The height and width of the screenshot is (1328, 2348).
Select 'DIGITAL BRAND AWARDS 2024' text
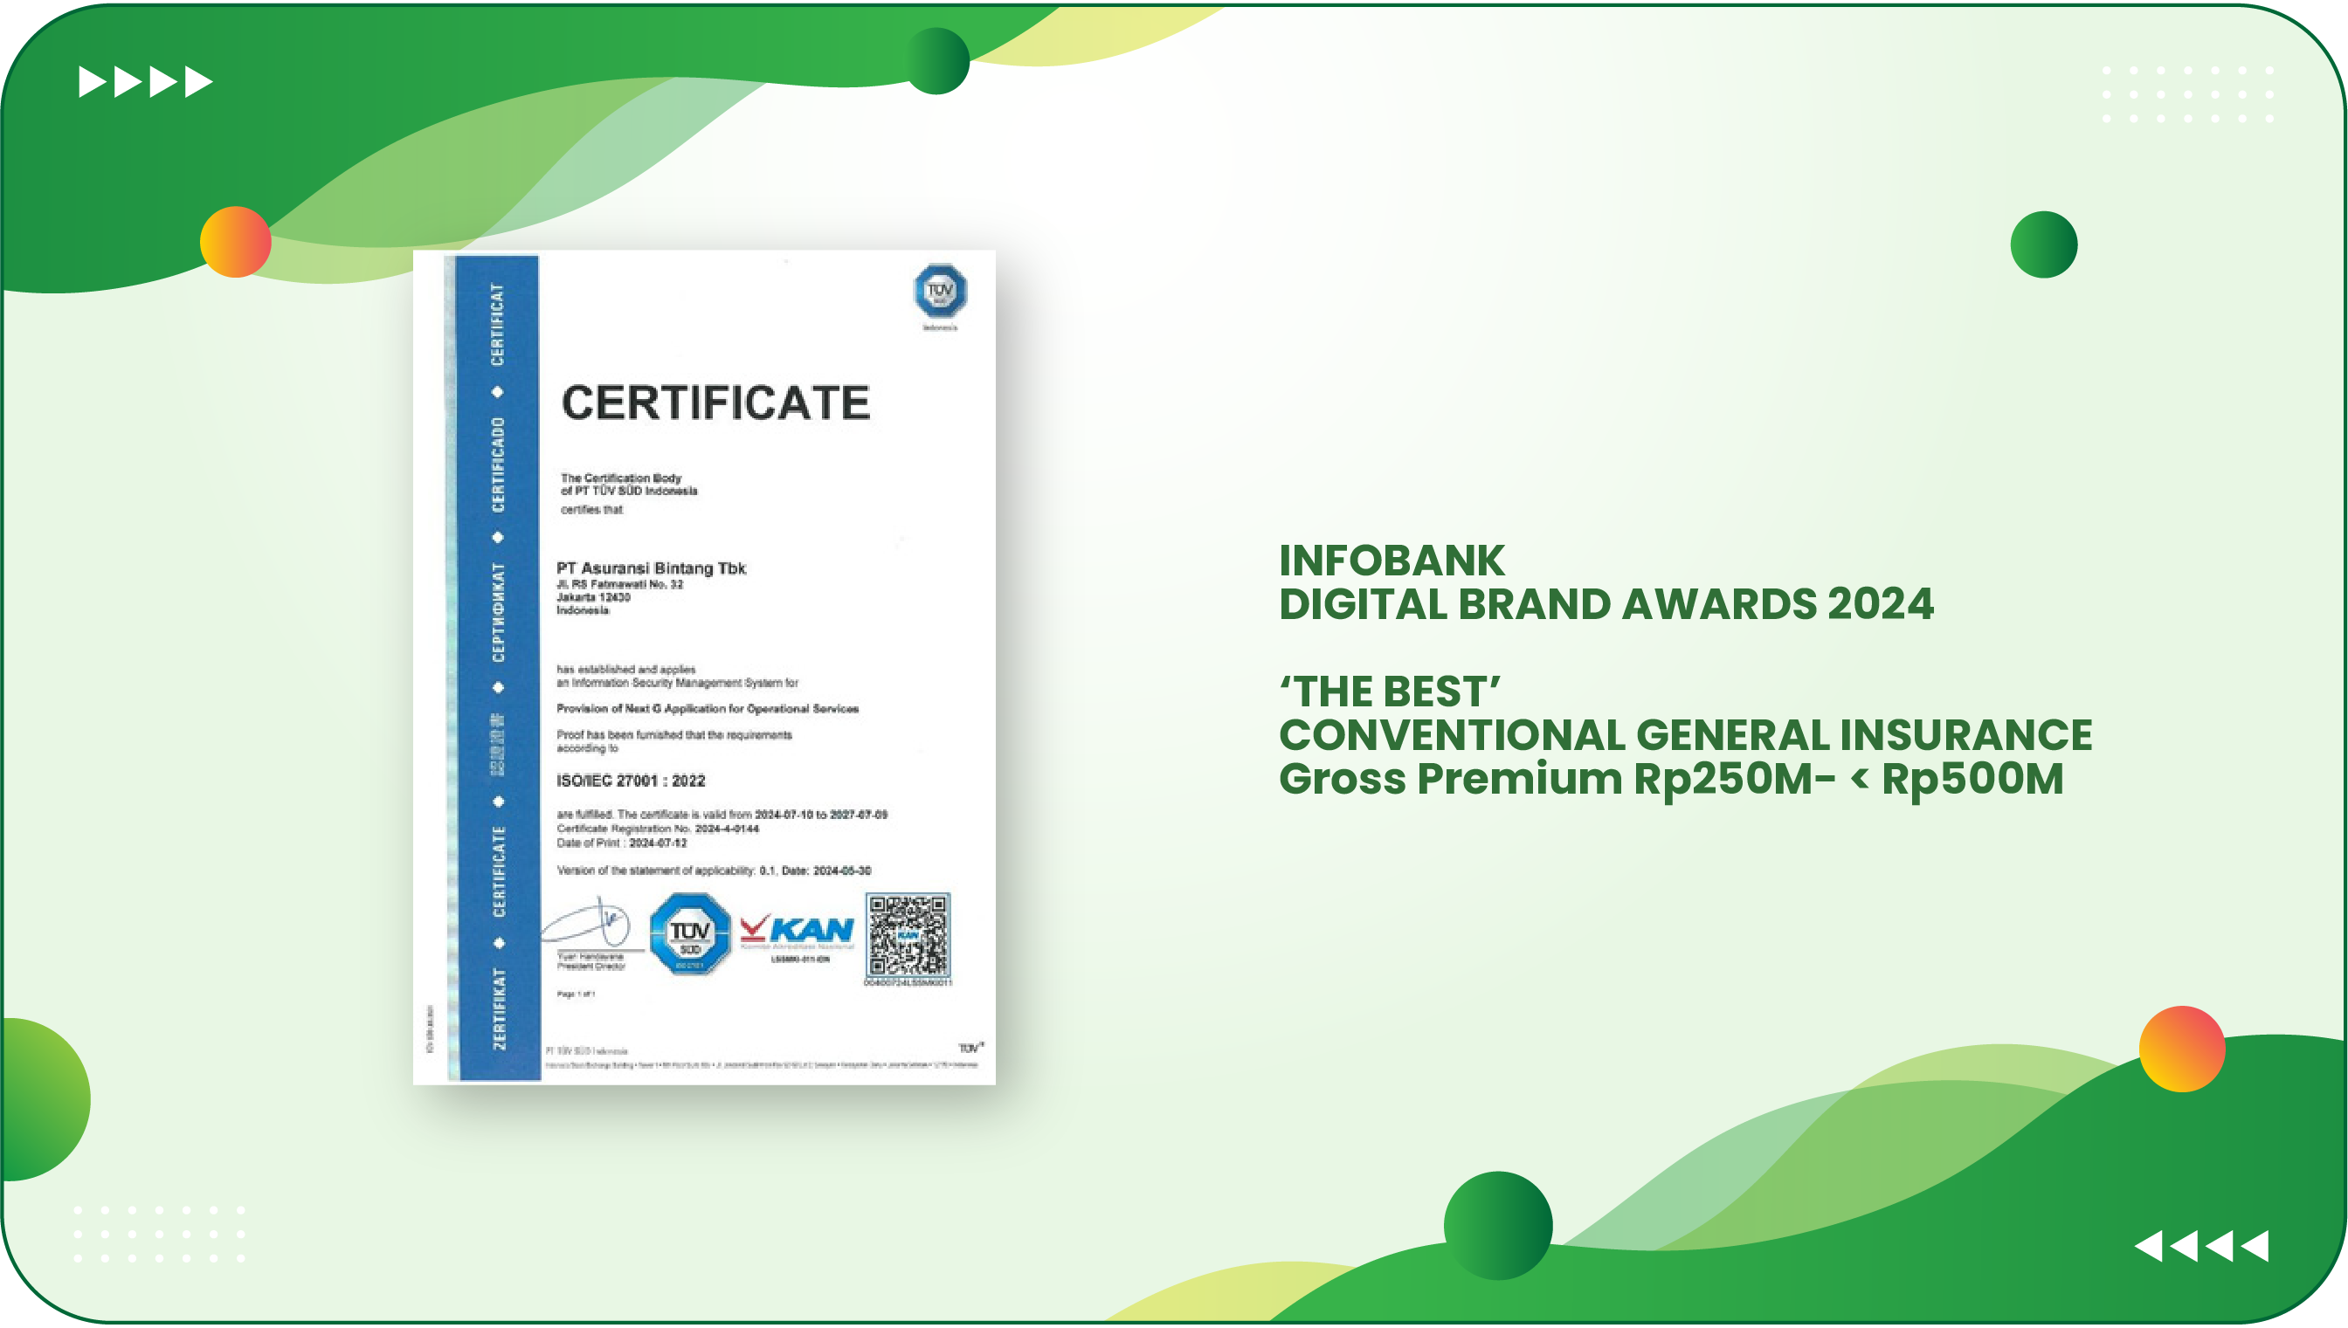pos(1606,604)
